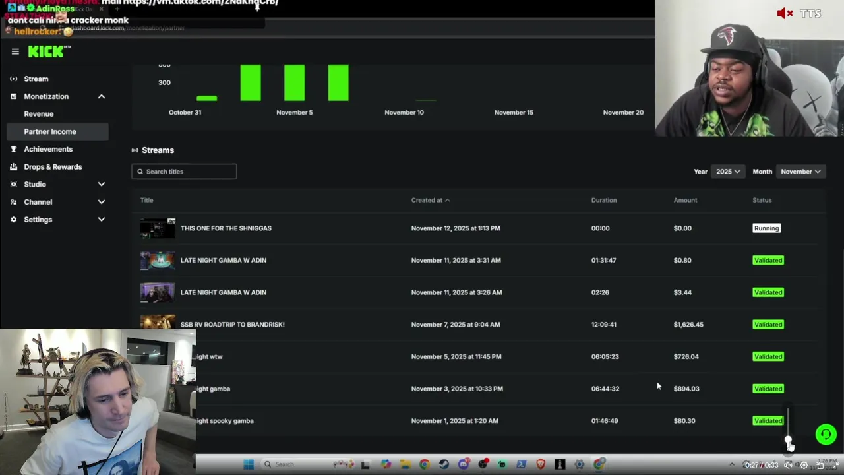
Task: Collapse the Monetization sidebar section
Action: click(x=101, y=96)
